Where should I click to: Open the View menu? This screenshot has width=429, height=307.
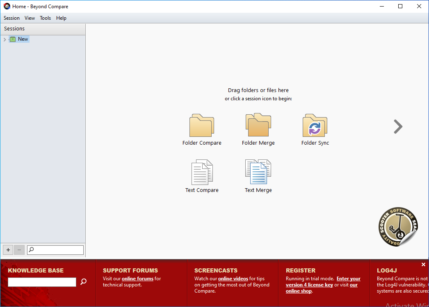[x=30, y=18]
